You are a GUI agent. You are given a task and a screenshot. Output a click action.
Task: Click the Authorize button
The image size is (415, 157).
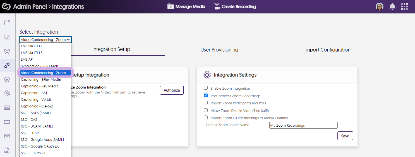tap(172, 90)
